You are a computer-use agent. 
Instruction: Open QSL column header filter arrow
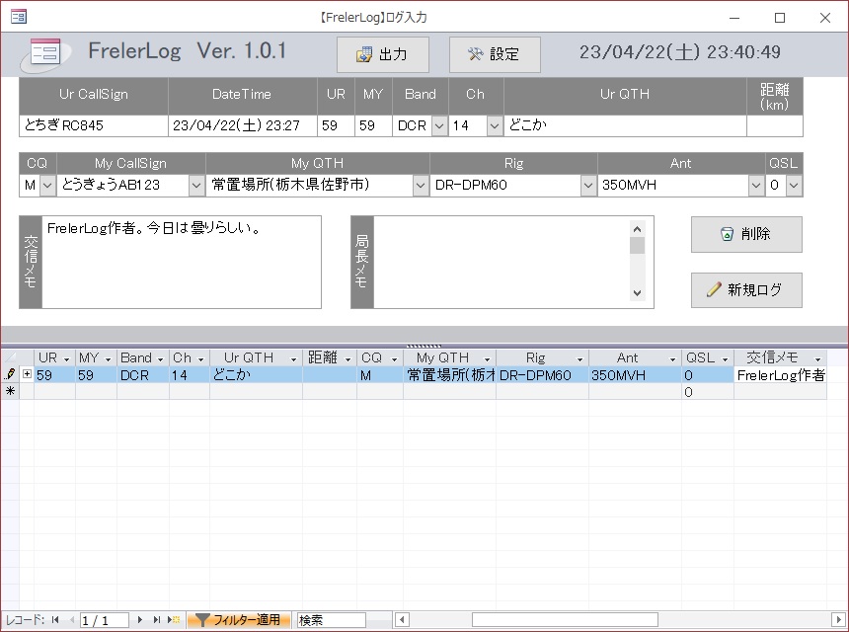tap(725, 359)
